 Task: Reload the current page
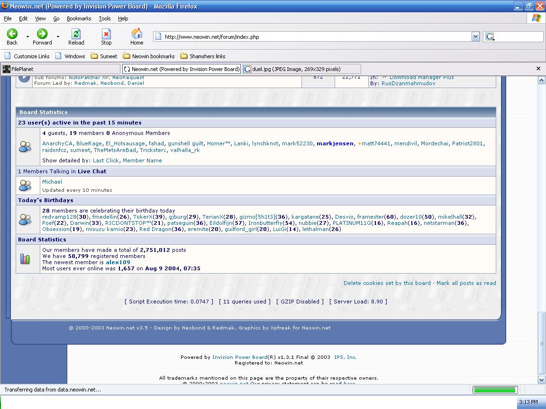point(76,34)
